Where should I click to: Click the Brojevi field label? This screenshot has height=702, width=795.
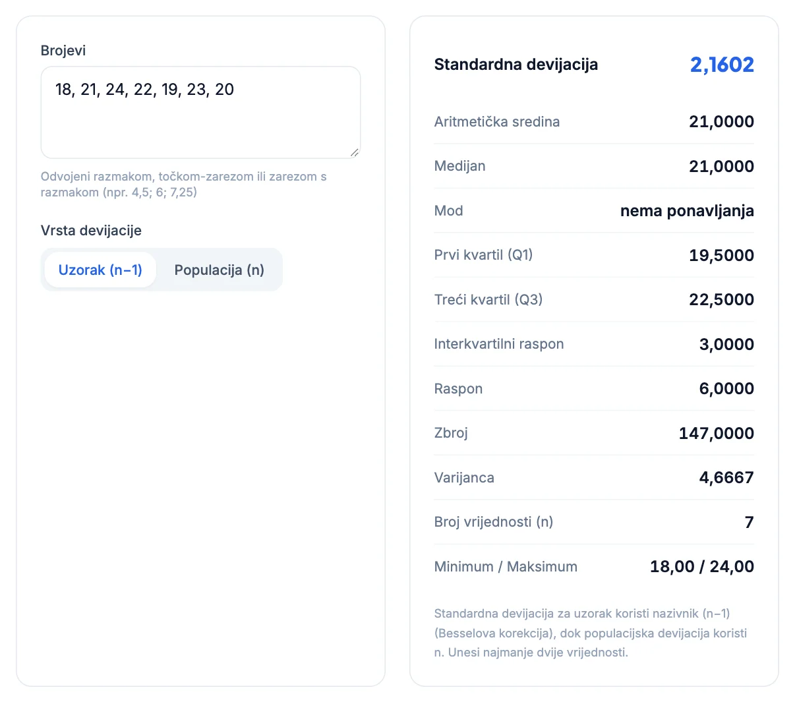click(x=63, y=51)
